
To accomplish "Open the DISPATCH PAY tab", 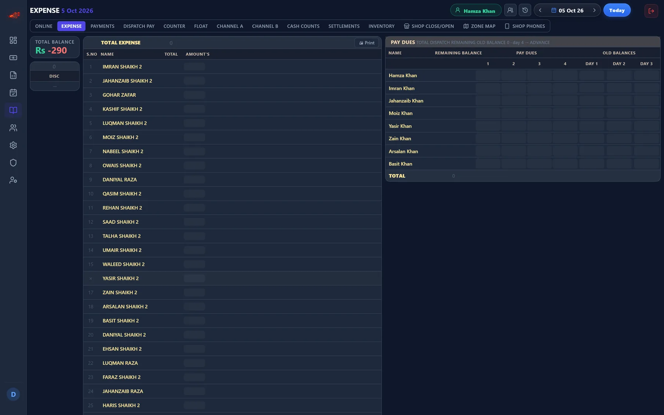I will click(x=139, y=26).
